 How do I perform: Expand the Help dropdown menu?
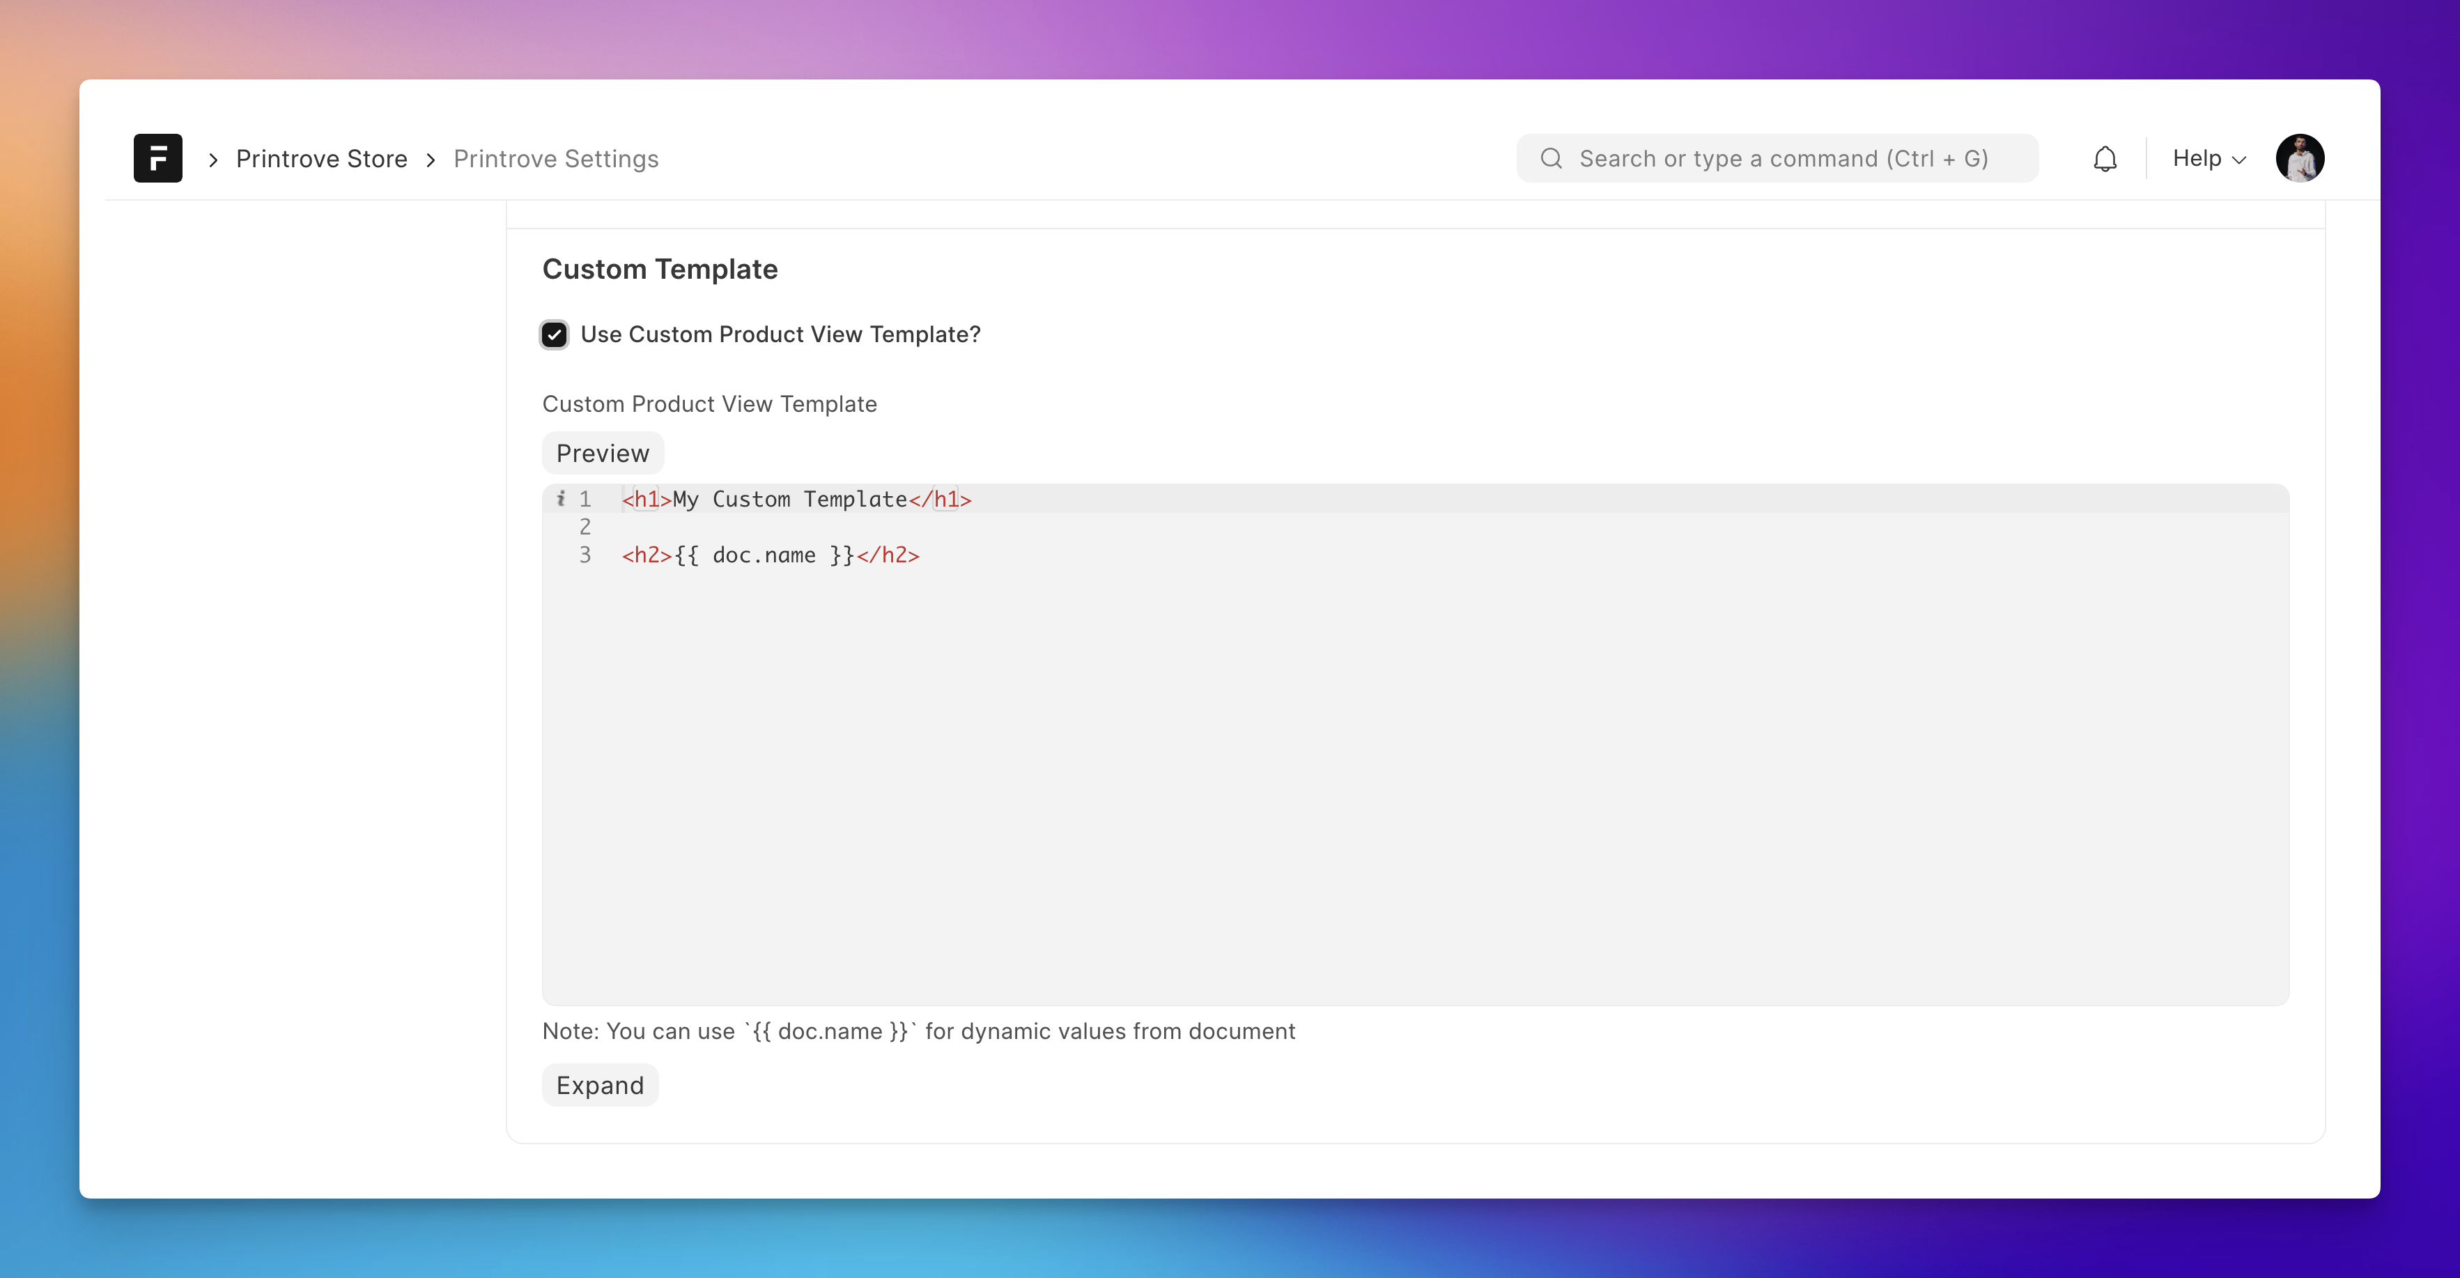(2208, 159)
